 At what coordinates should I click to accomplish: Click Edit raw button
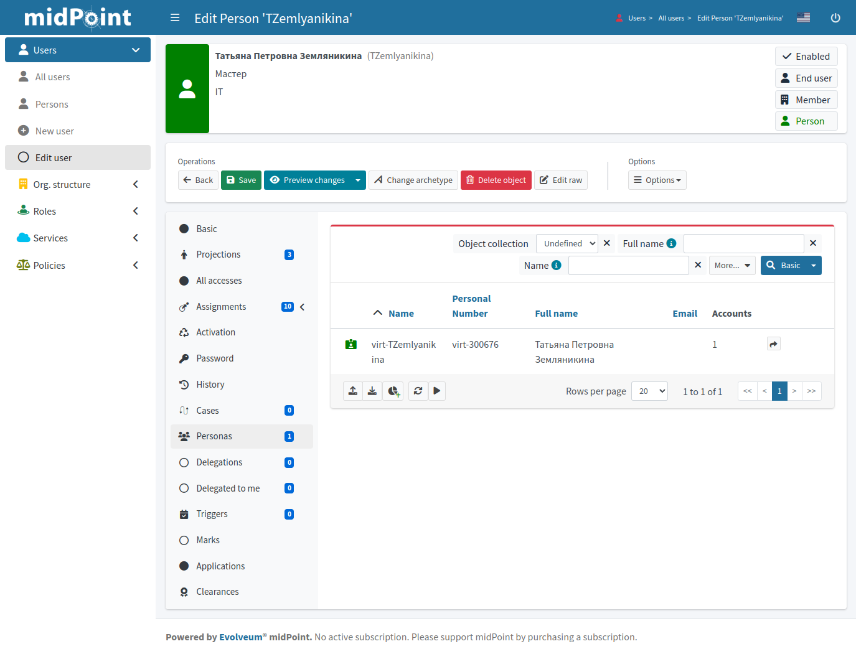click(561, 180)
